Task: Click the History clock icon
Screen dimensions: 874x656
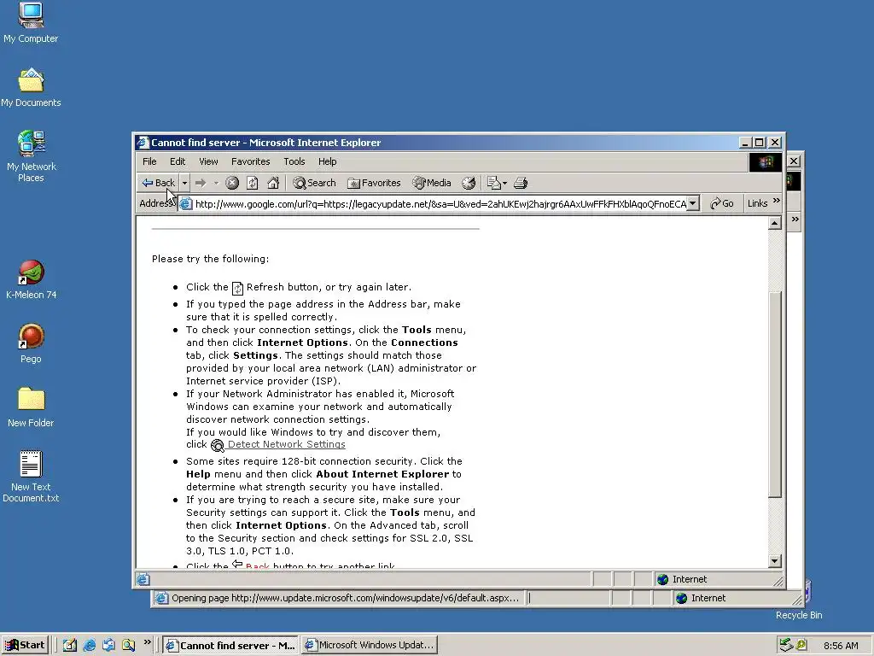Action: (x=469, y=183)
